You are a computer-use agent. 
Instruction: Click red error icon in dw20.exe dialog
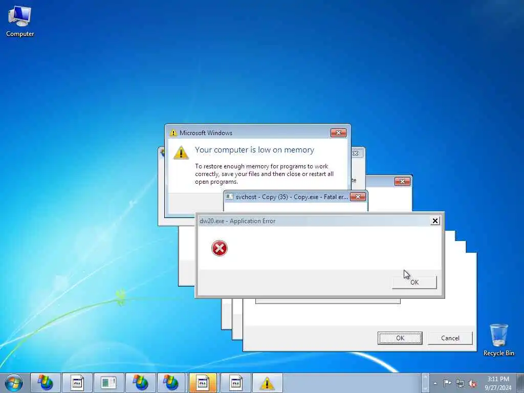219,248
